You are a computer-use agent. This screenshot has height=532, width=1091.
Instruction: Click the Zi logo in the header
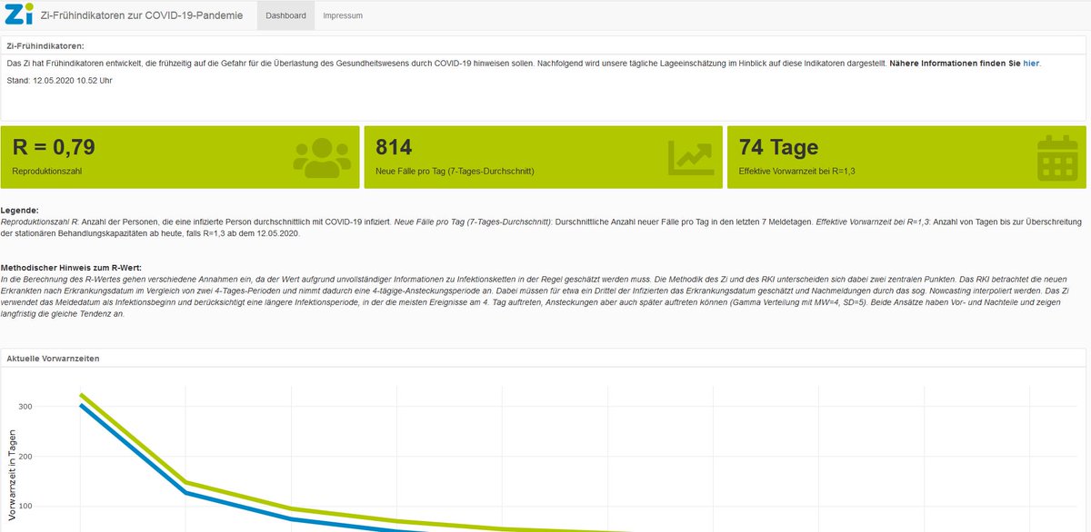(17, 15)
